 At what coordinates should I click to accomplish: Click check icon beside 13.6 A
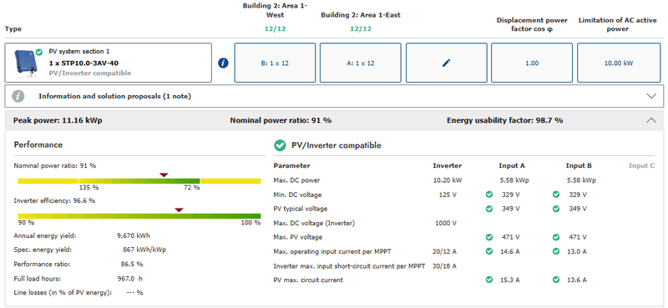pyautogui.click(x=555, y=280)
